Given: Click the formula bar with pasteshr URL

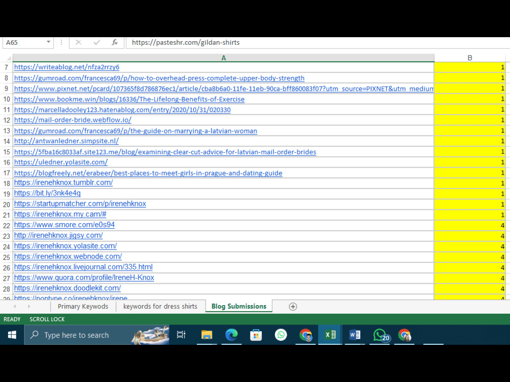Looking at the screenshot, I should point(318,43).
